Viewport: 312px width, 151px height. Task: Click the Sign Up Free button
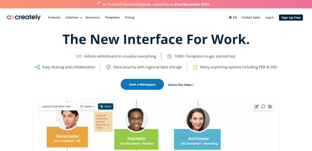tap(291, 18)
